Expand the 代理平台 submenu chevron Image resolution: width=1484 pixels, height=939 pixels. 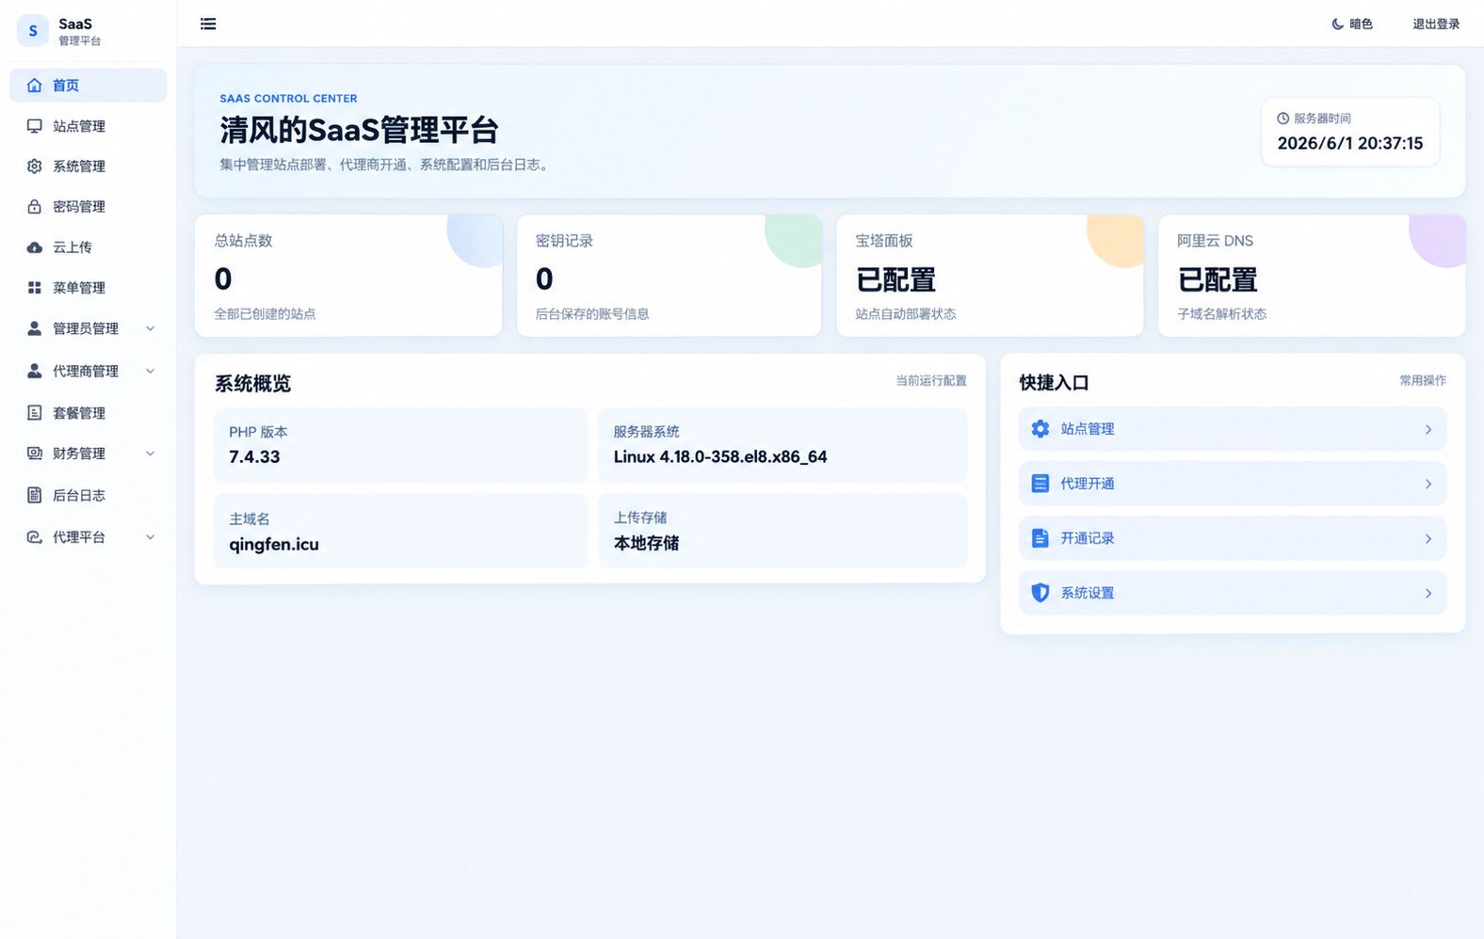[150, 537]
